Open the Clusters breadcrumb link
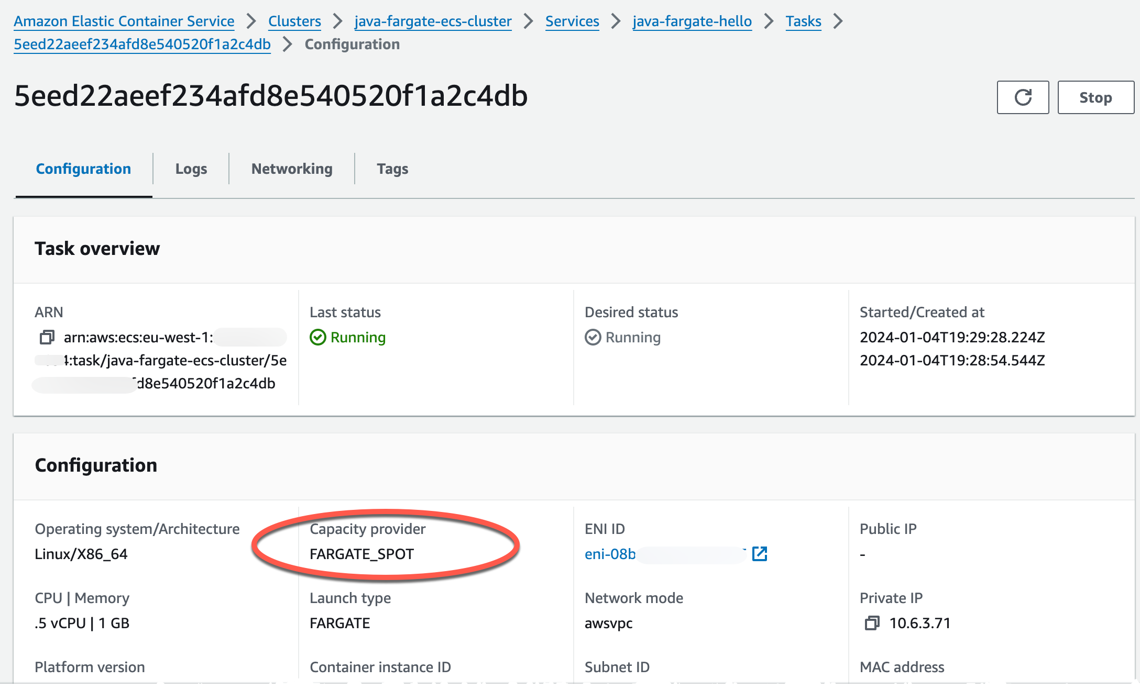This screenshot has width=1140, height=691. point(294,21)
